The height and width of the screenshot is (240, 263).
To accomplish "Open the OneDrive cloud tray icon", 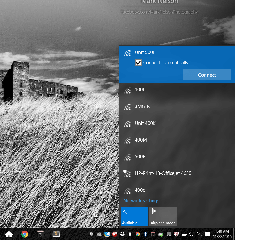I will coord(99,234).
